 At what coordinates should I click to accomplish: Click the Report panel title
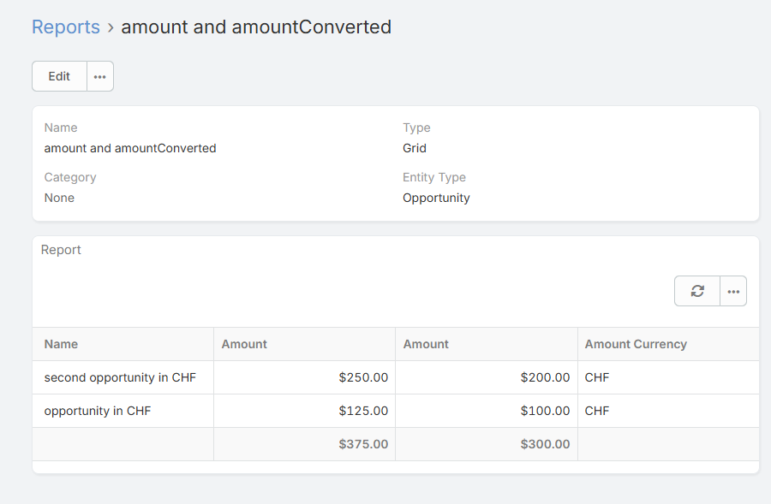[x=61, y=250]
